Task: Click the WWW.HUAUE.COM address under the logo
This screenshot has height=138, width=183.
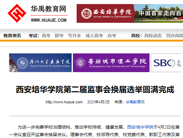Action: pyautogui.click(x=49, y=20)
